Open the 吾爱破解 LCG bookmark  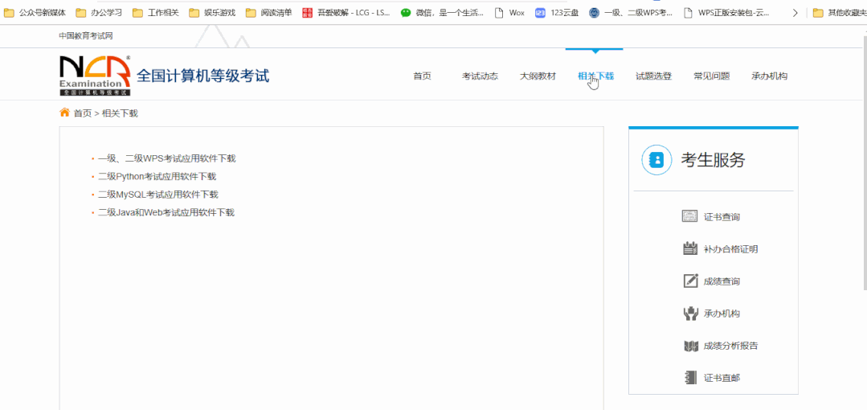[x=346, y=13]
